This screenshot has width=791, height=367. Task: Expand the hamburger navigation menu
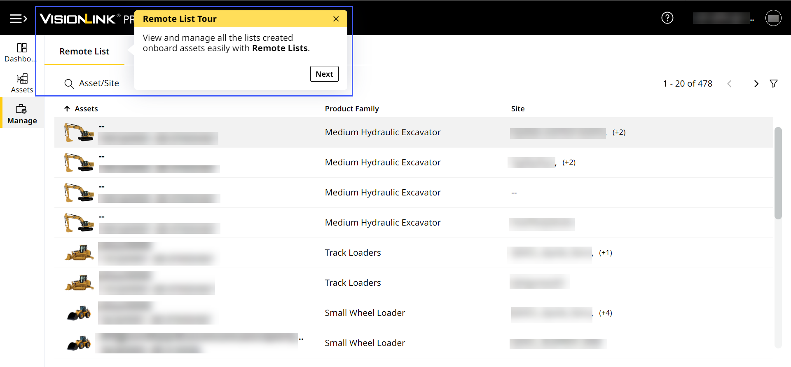(18, 19)
